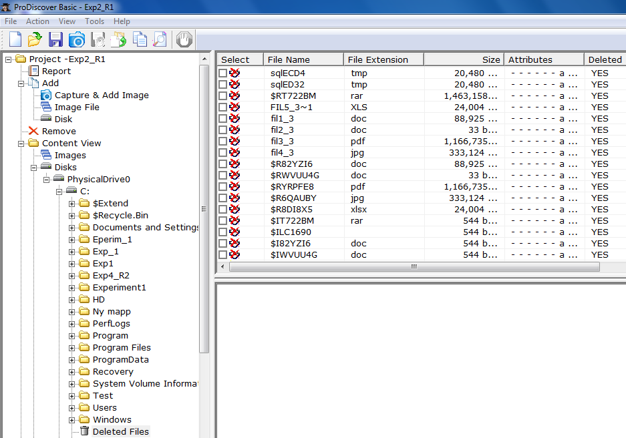The width and height of the screenshot is (626, 438).
Task: Tick the checkbox for $RT722BM
Action: 222,95
